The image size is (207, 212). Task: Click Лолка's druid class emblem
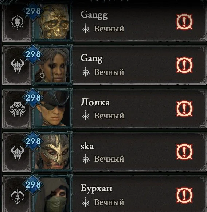point(17,109)
